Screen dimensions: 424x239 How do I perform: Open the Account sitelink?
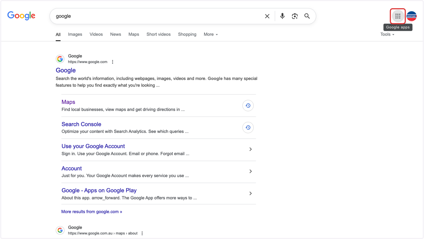coord(71,168)
